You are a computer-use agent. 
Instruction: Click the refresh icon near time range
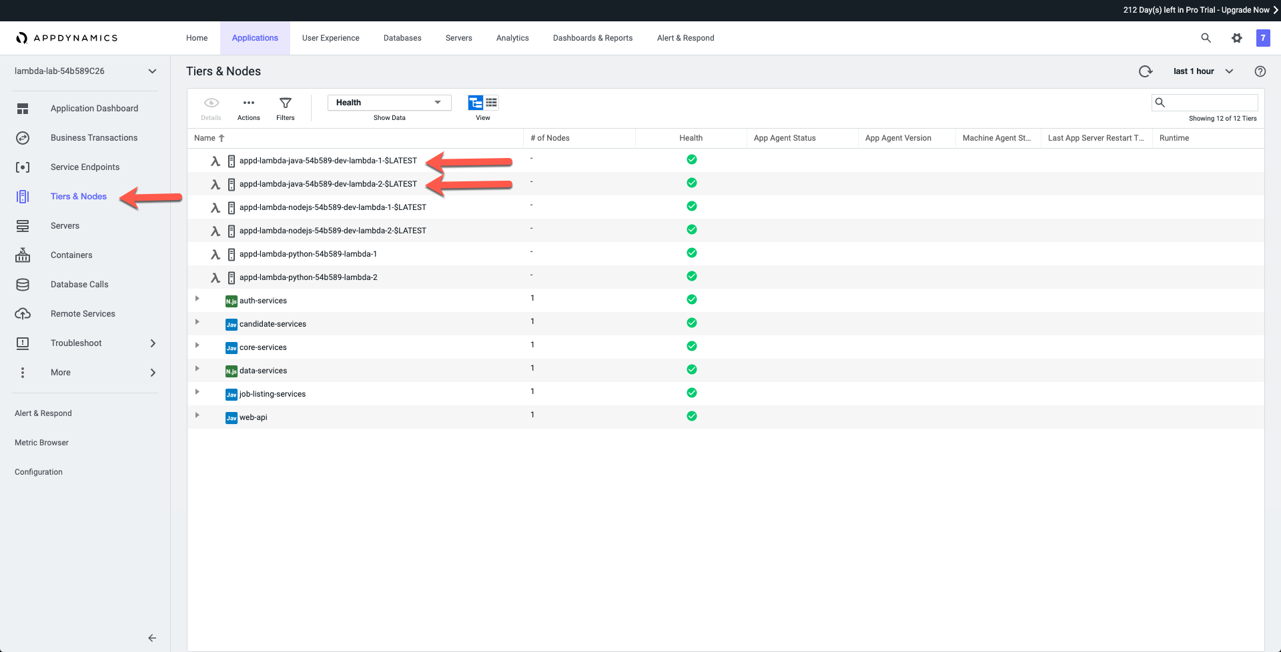1145,71
